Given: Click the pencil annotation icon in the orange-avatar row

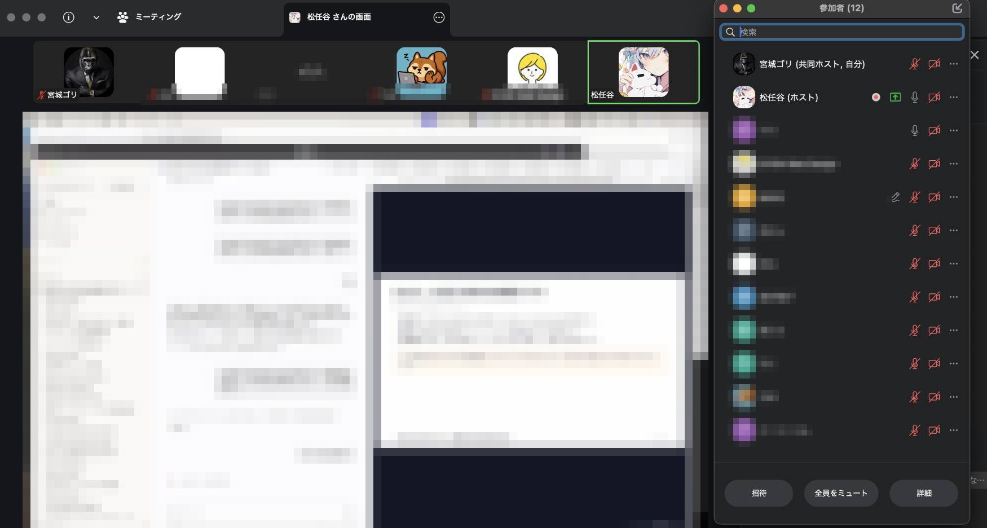Looking at the screenshot, I should [x=896, y=197].
